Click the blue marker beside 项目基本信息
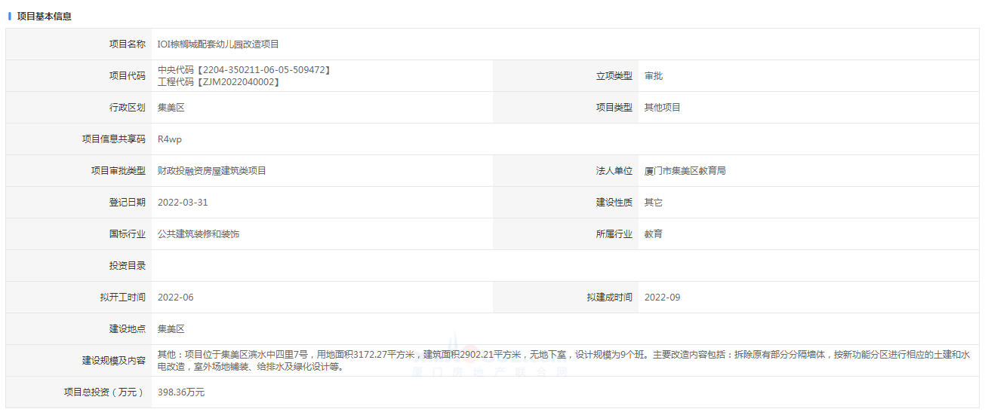 [10, 16]
